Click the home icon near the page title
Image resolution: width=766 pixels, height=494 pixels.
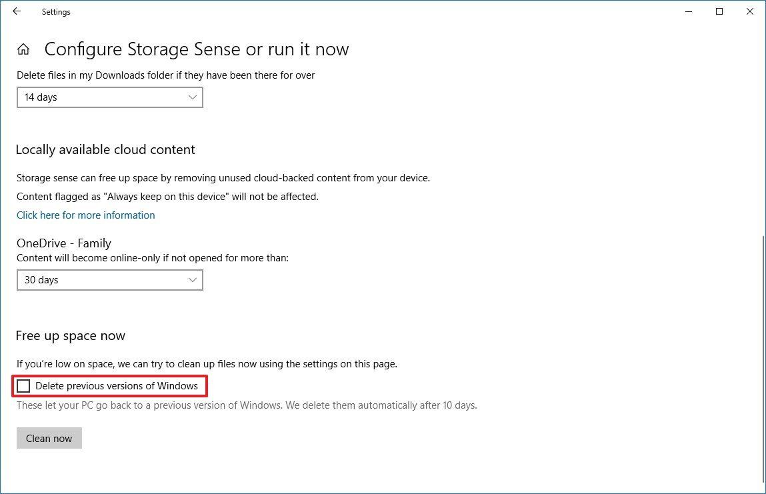tap(23, 48)
